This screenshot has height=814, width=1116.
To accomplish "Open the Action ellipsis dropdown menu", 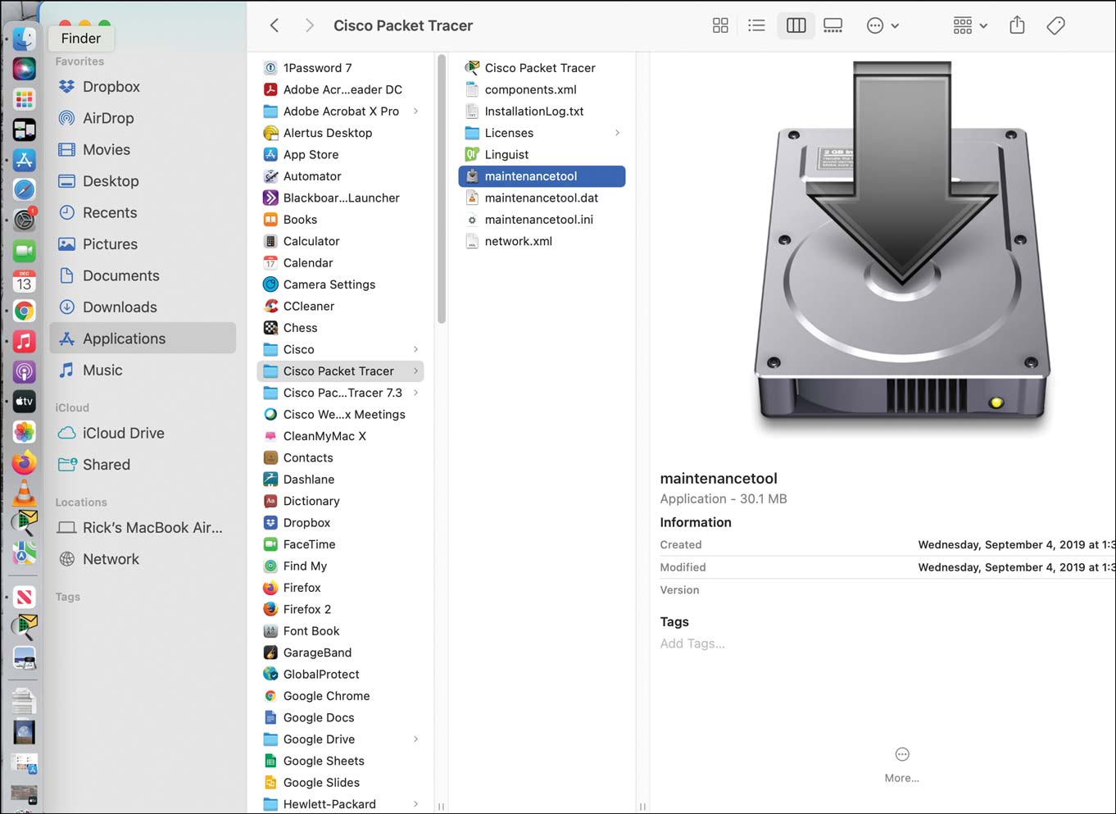I will coord(882,25).
